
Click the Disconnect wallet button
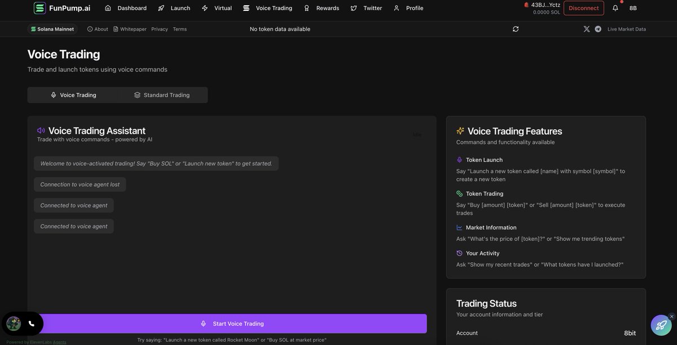click(x=583, y=8)
